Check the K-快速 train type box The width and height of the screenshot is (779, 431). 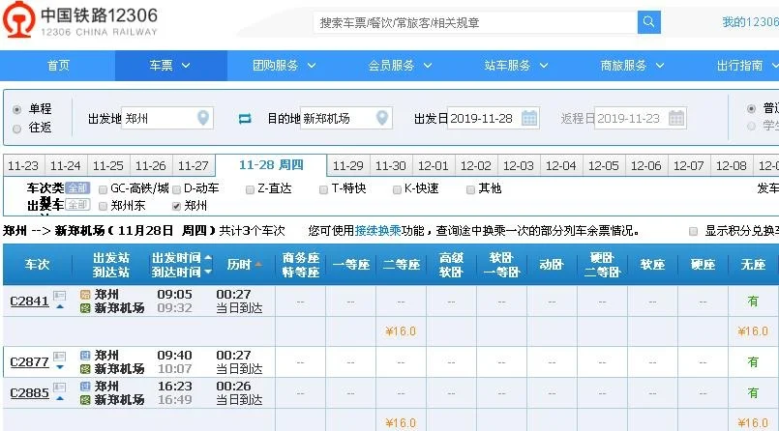pyautogui.click(x=397, y=189)
